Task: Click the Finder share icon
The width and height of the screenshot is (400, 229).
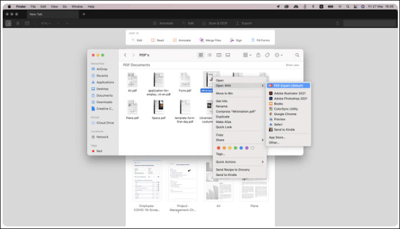Action: [x=258, y=55]
